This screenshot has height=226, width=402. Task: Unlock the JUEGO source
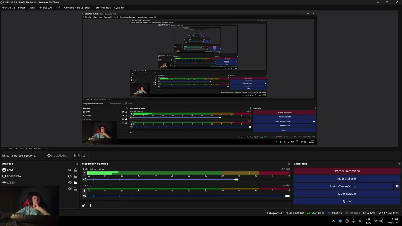click(x=75, y=182)
